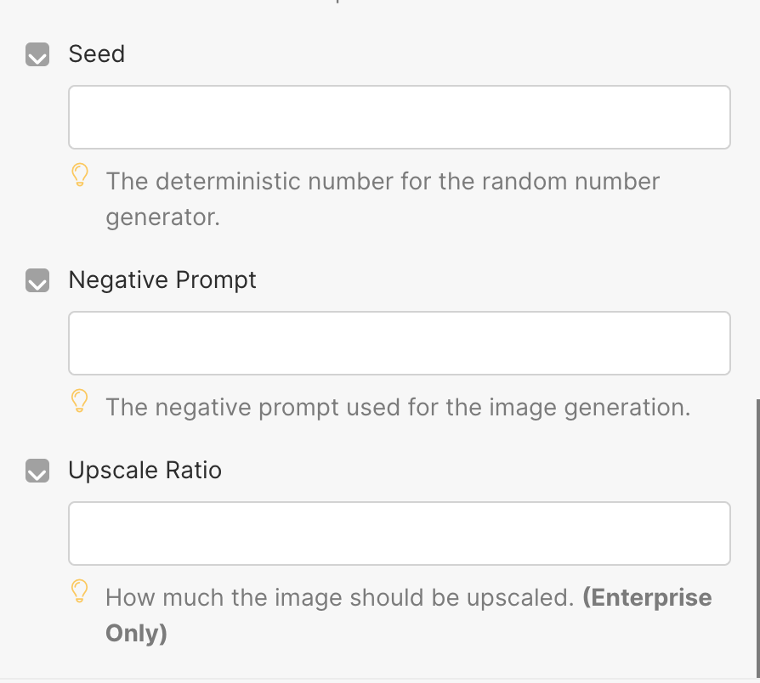
Task: Toggle the Negative Prompt checkbox
Action: pos(37,281)
